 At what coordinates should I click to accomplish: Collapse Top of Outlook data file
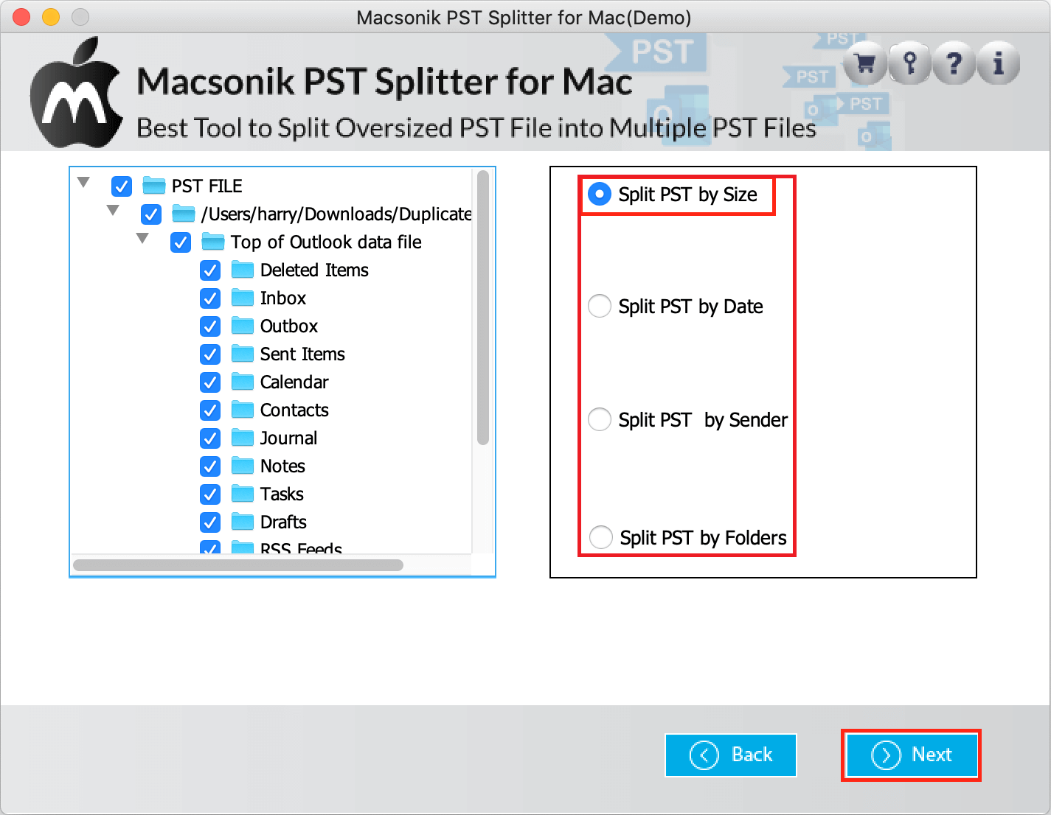pos(142,238)
